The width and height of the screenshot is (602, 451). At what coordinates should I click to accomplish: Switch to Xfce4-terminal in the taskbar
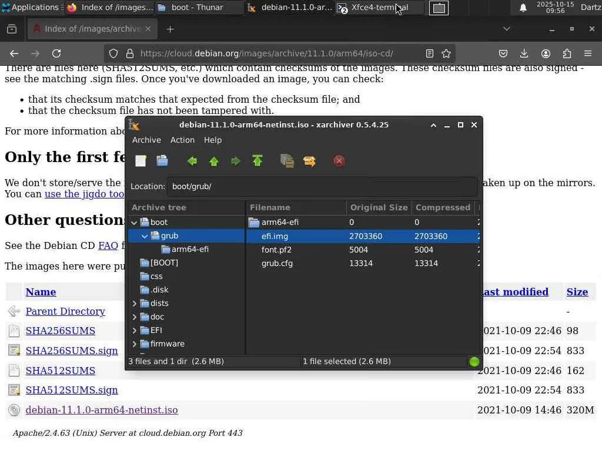[379, 8]
